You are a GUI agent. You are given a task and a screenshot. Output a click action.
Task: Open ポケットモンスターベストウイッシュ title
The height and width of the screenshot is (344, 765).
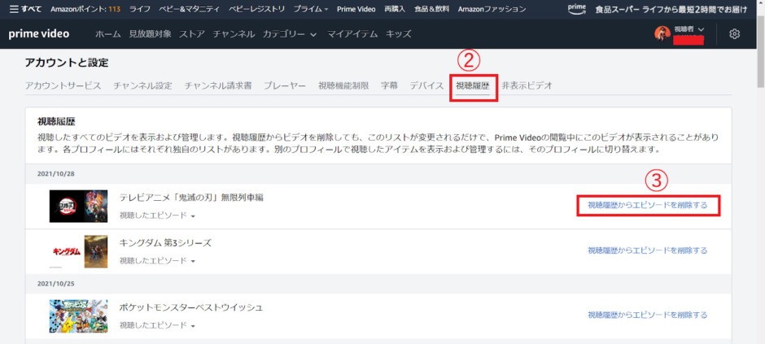point(190,307)
